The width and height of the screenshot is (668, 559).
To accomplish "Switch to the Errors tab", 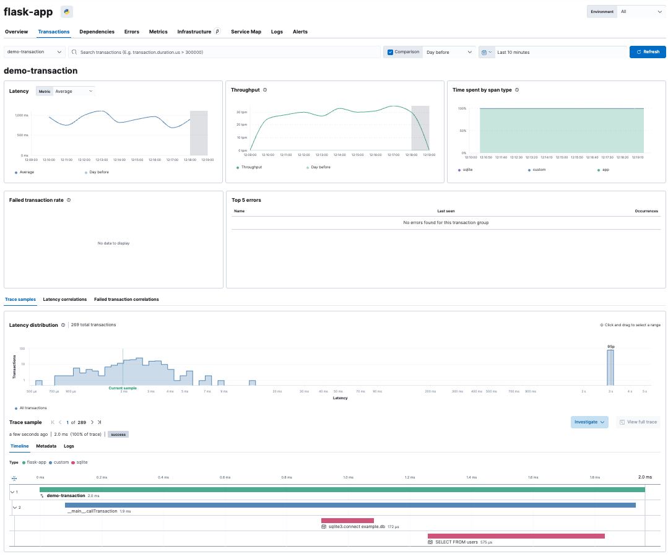I will click(132, 32).
